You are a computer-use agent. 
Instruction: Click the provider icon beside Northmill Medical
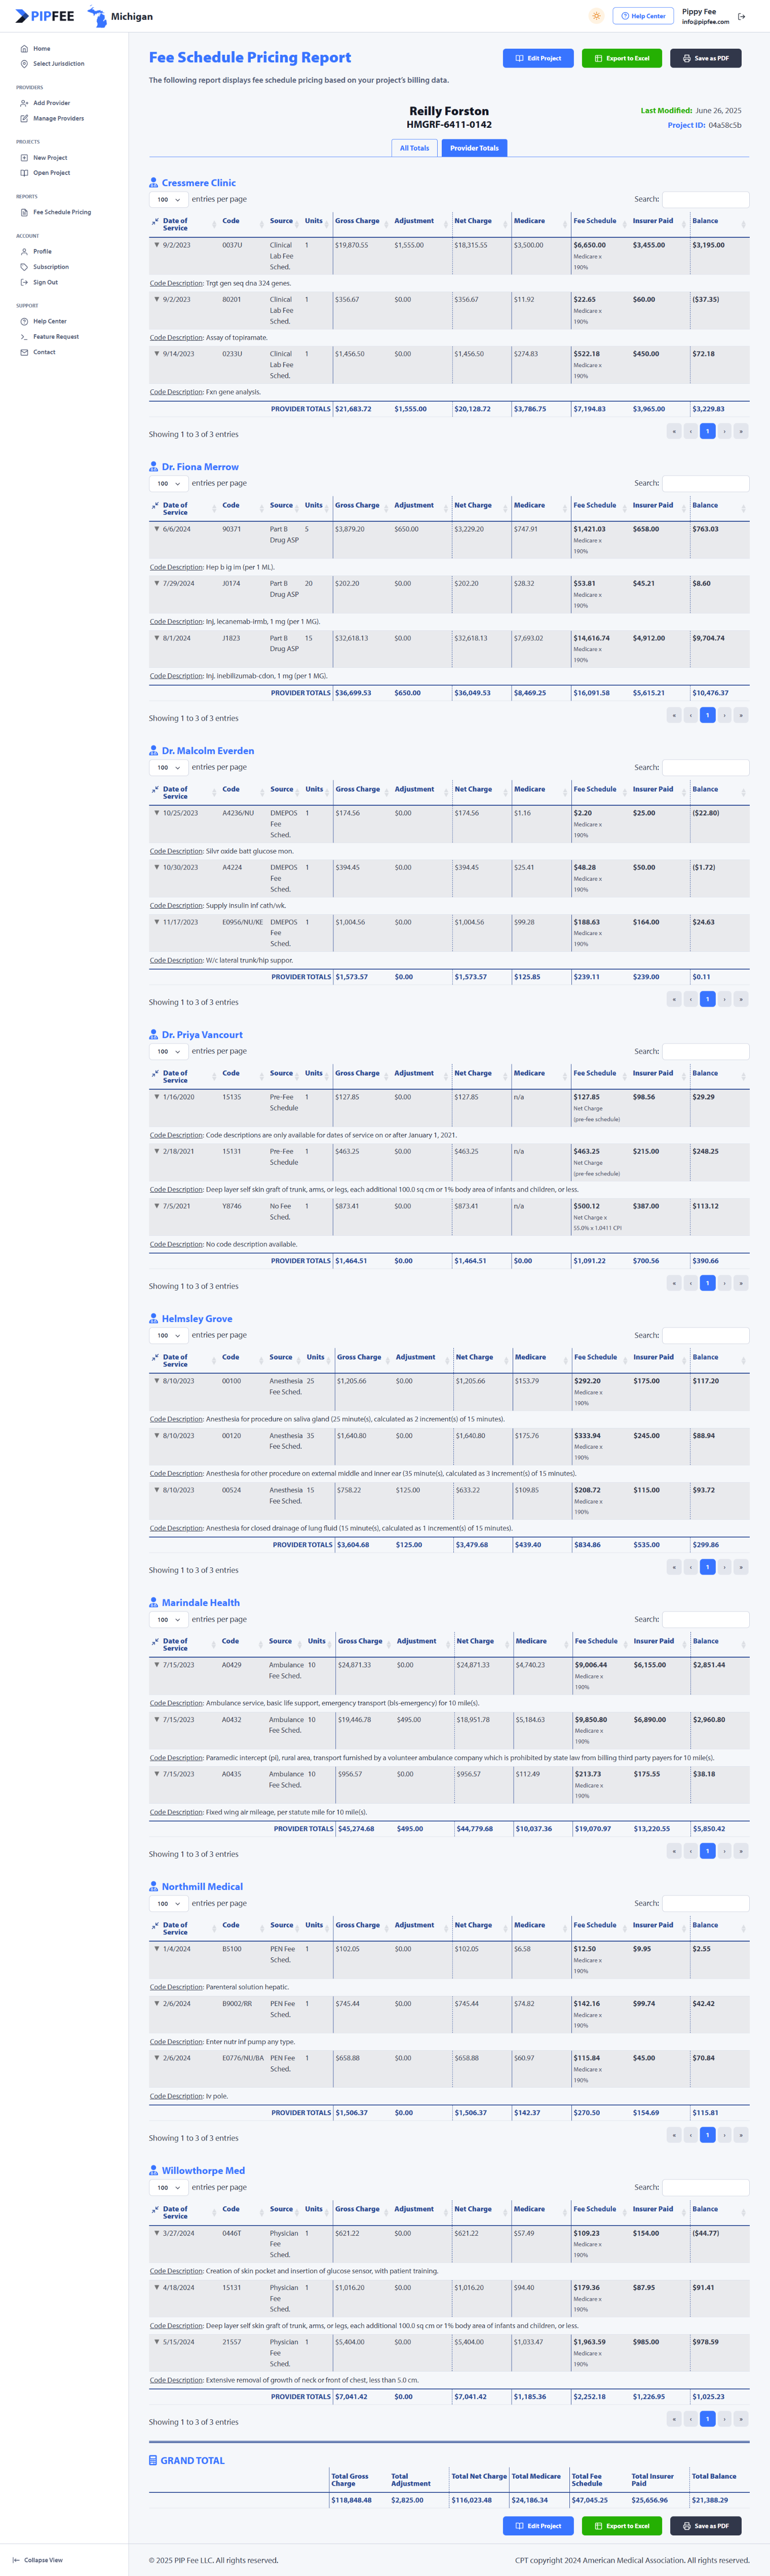tap(154, 1887)
